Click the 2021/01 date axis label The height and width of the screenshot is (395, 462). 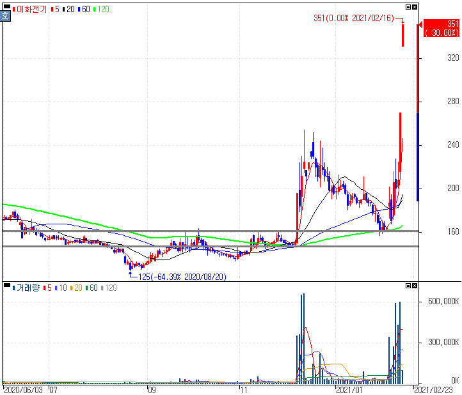point(349,391)
